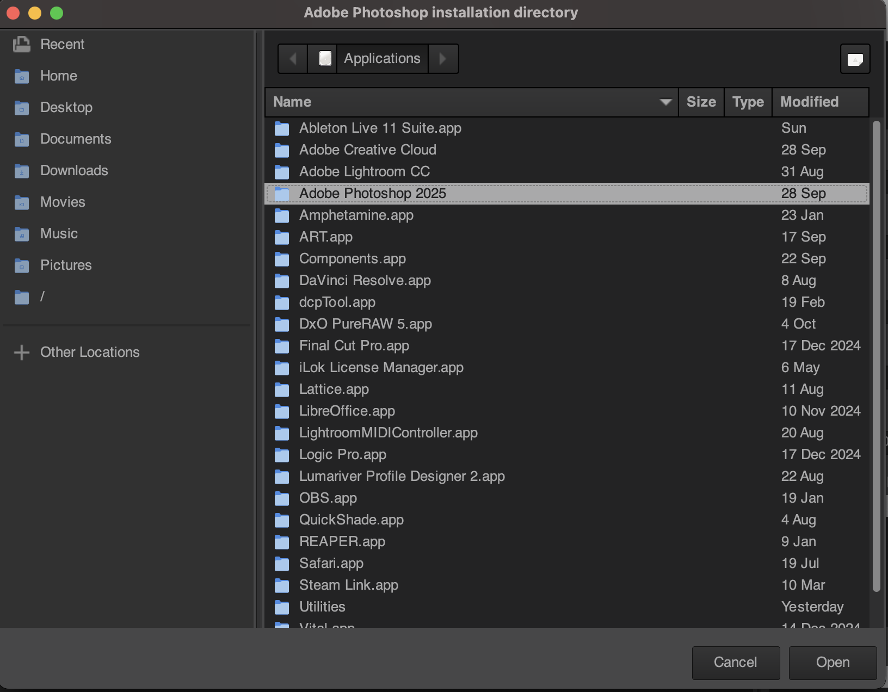Image resolution: width=888 pixels, height=692 pixels.
Task: Sort files by Modified column
Action: (x=809, y=102)
